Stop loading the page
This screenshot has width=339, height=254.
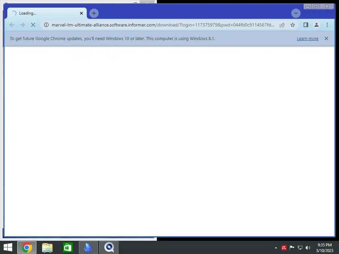pos(33,25)
